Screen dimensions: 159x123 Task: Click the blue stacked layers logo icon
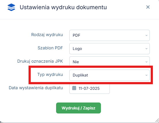pos(12,7)
